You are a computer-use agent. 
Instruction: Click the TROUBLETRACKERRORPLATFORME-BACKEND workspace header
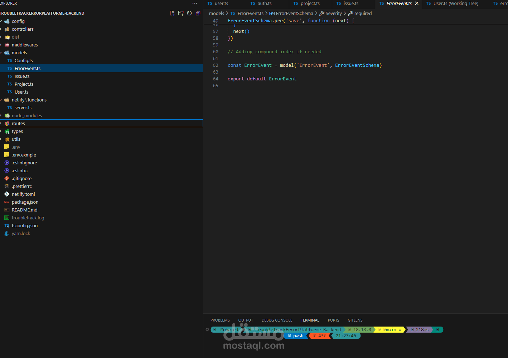tap(42, 13)
